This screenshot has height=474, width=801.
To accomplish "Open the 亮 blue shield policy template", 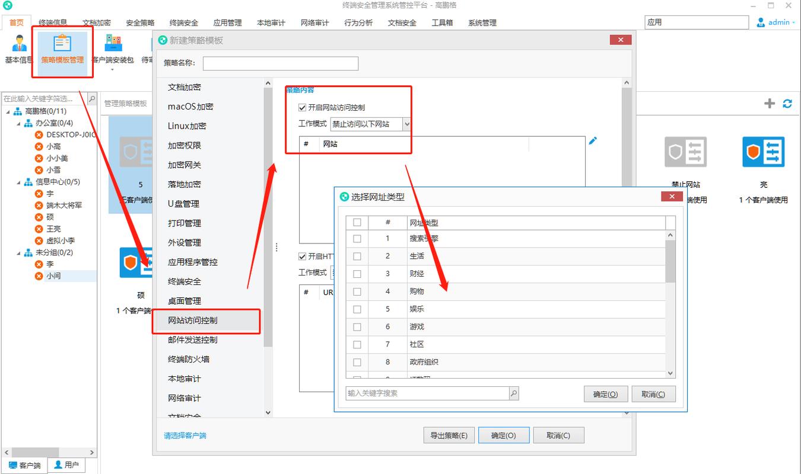I will coord(762,152).
